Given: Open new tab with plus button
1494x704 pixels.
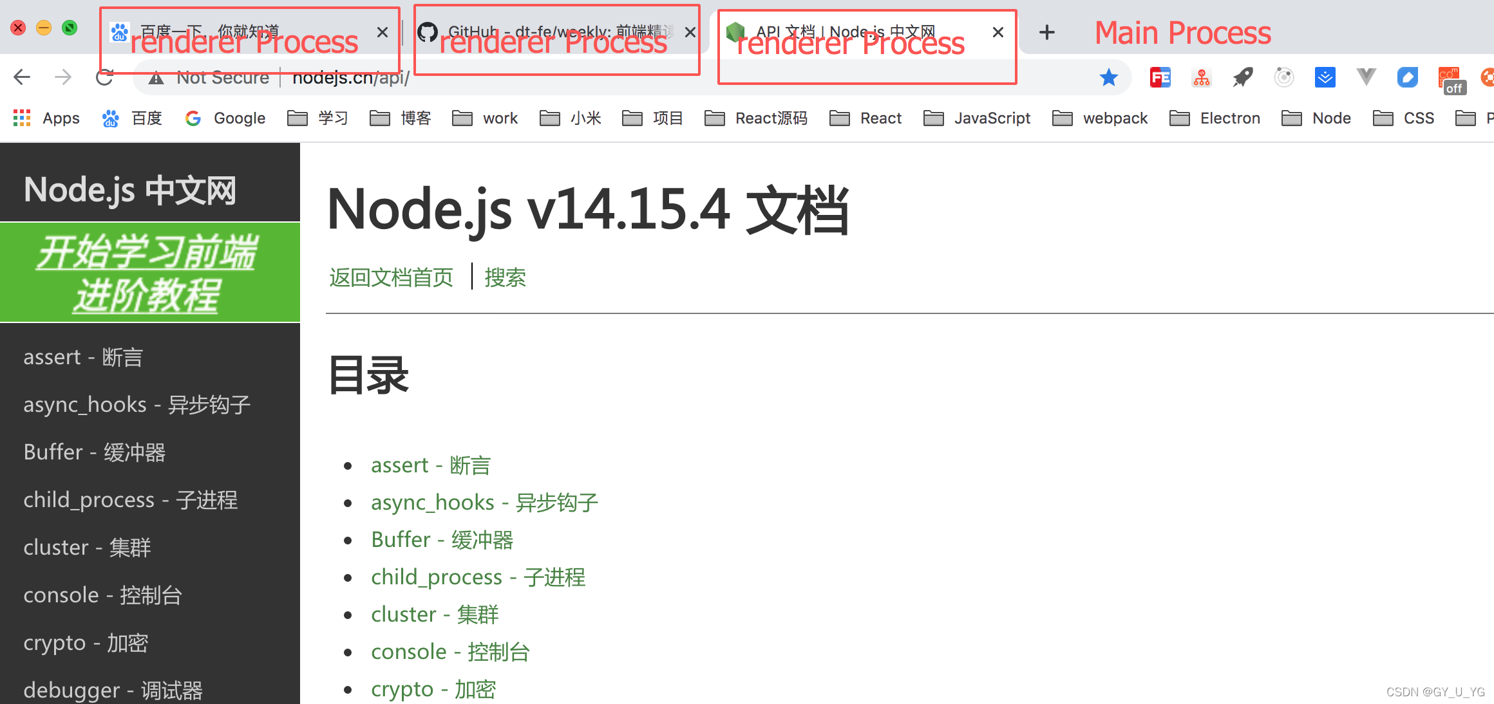Looking at the screenshot, I should (x=1047, y=32).
